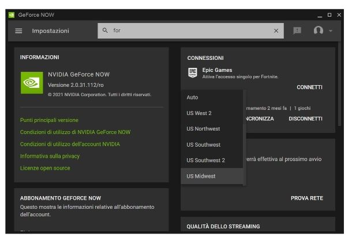Expand the account dropdown arrow
This screenshot has height=241, width=352.
pyautogui.click(x=331, y=30)
